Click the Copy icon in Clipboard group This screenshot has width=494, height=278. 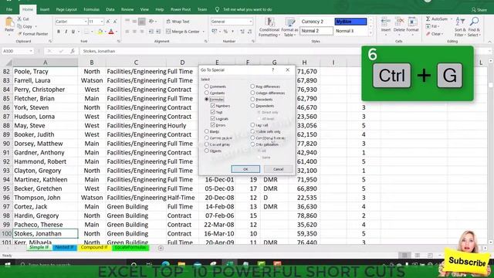pyautogui.click(x=19, y=26)
